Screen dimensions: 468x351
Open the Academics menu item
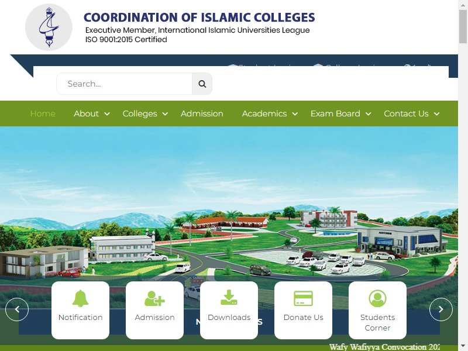(x=264, y=113)
